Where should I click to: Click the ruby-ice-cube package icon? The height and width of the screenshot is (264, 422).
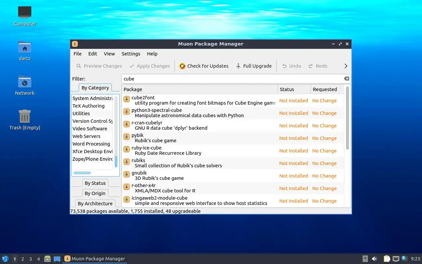[x=126, y=149]
